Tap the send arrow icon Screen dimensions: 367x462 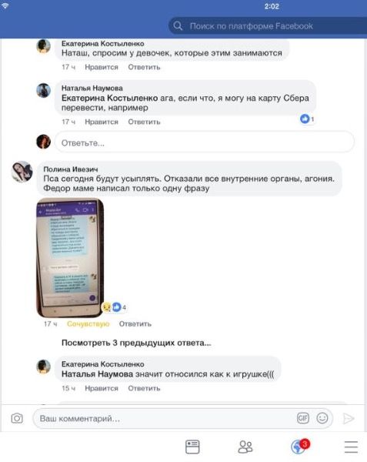click(x=349, y=418)
